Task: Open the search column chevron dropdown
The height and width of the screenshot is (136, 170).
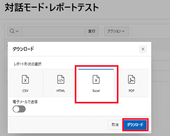Action: [x=17, y=31]
